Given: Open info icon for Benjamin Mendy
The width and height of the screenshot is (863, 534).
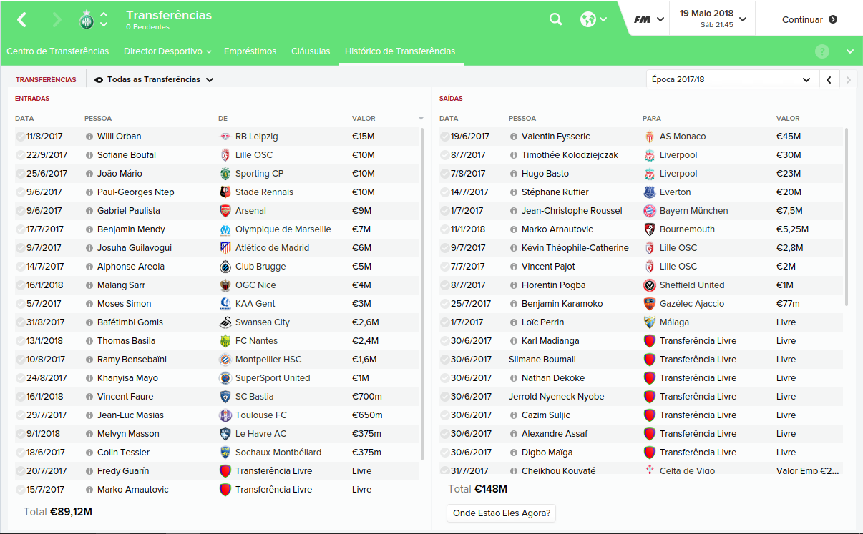Looking at the screenshot, I should [89, 229].
